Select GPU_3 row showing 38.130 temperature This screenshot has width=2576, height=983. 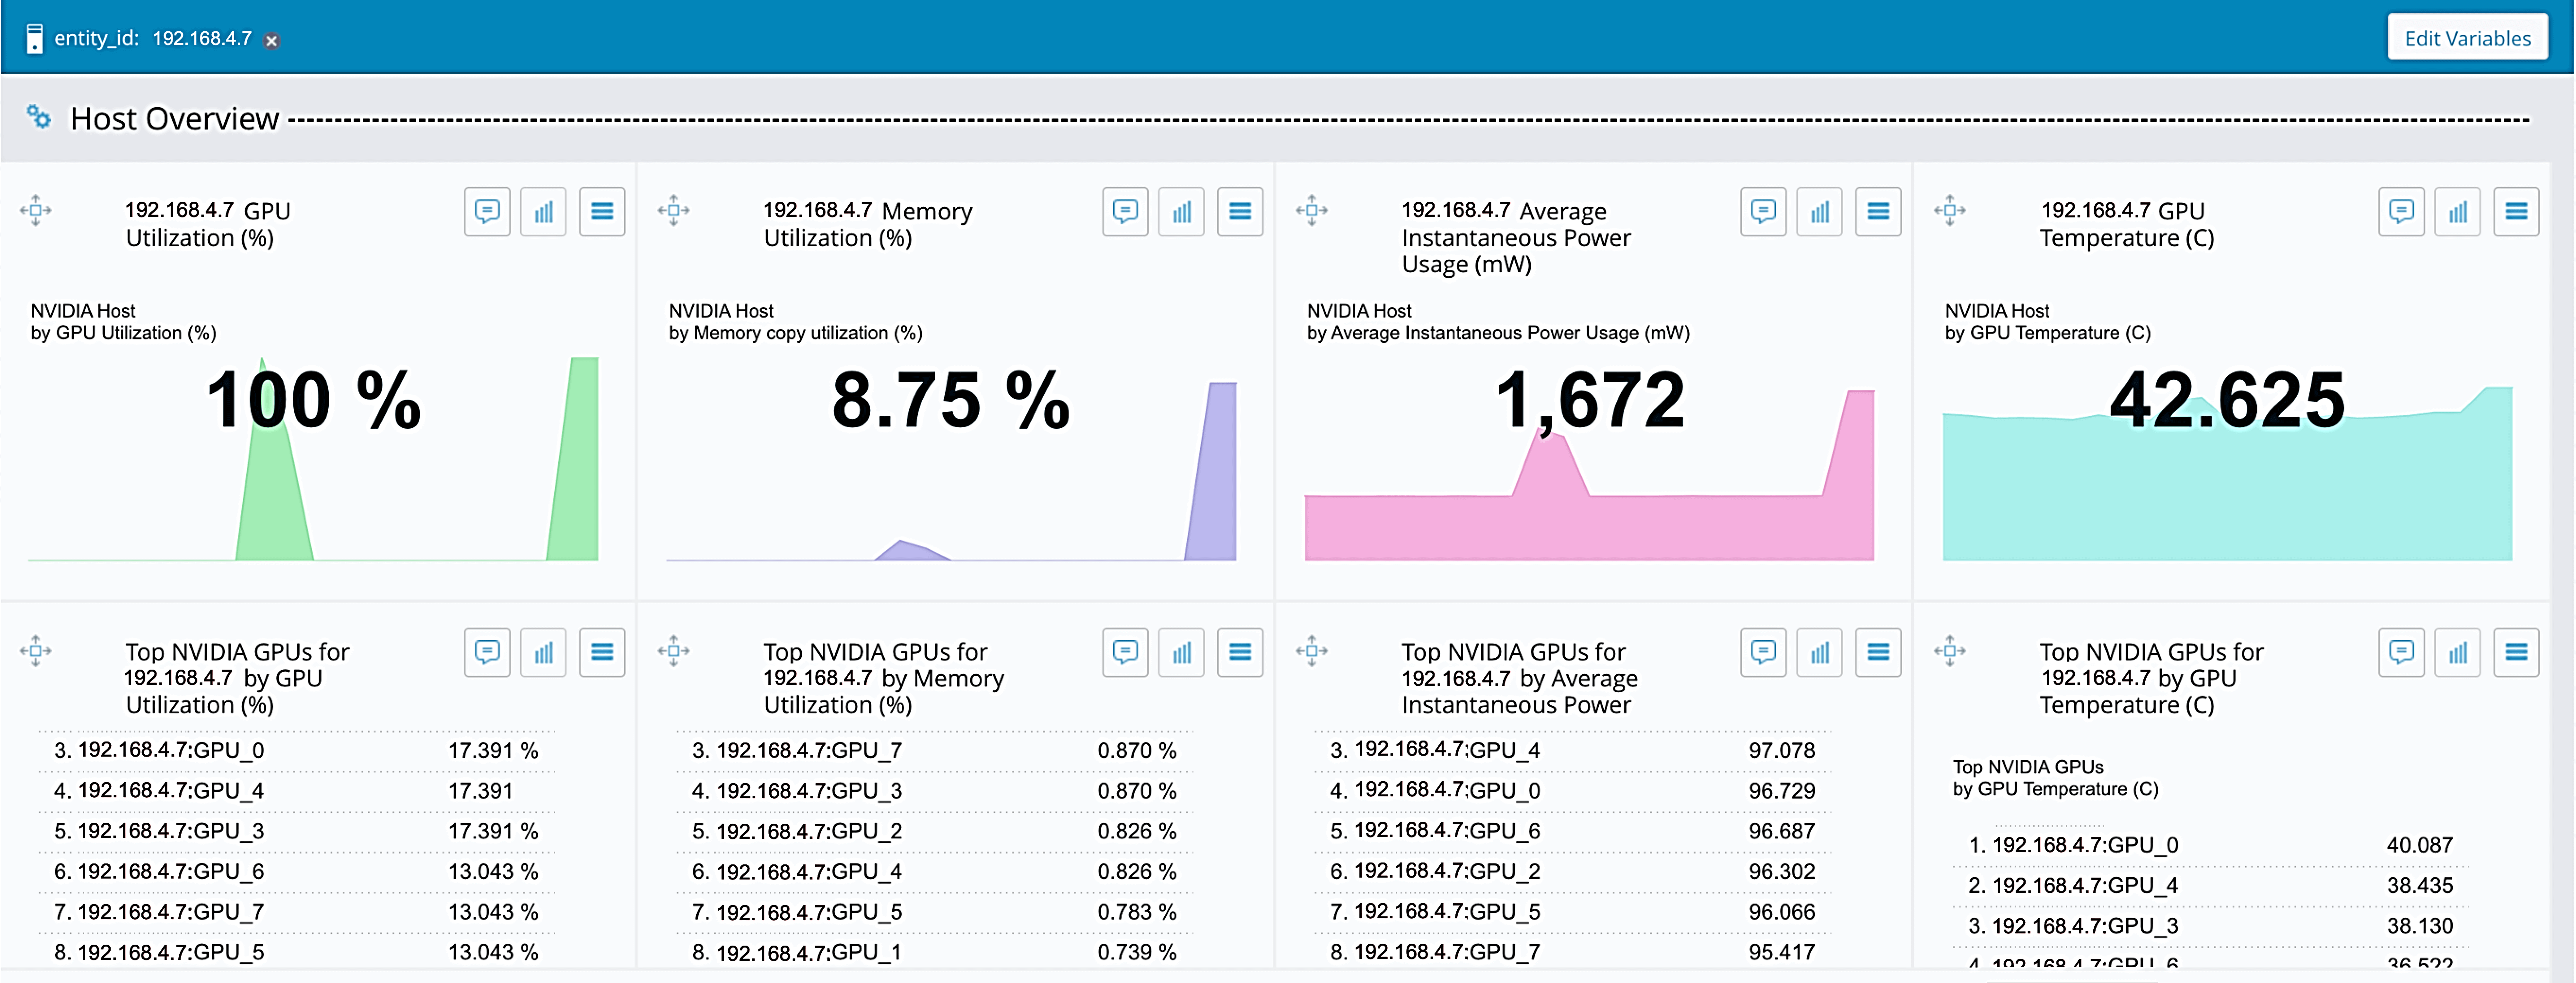tap(2210, 927)
